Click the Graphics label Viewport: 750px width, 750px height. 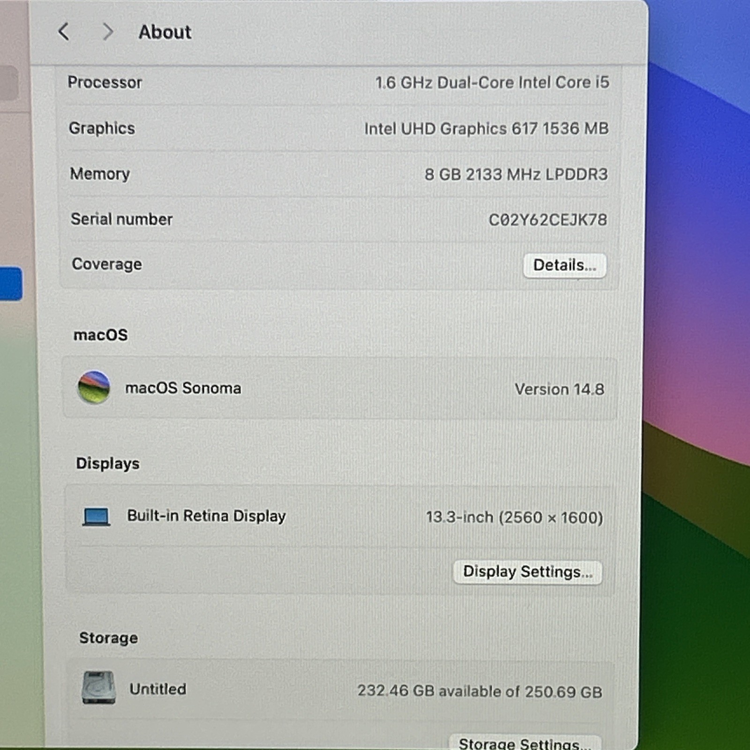(102, 128)
